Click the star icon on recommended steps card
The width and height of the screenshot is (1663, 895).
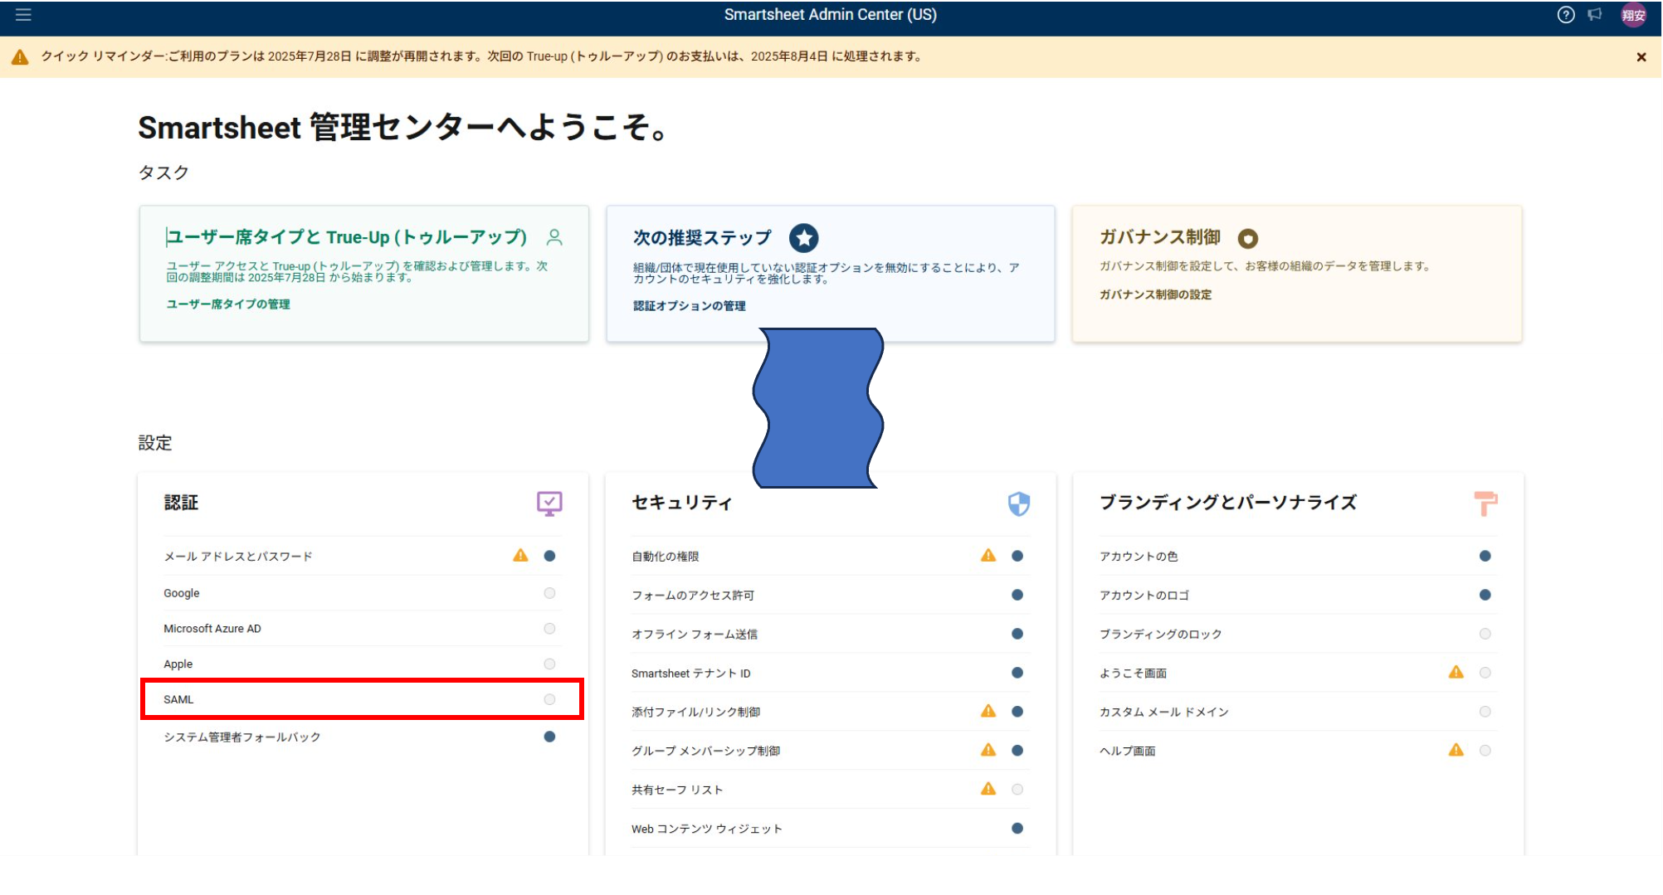coord(803,238)
